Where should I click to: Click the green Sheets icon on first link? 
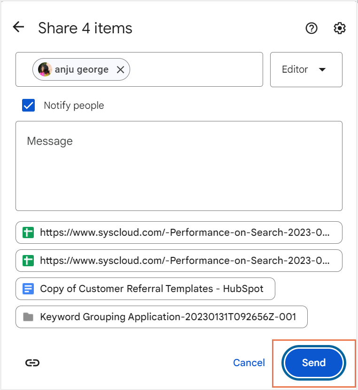(x=27, y=232)
